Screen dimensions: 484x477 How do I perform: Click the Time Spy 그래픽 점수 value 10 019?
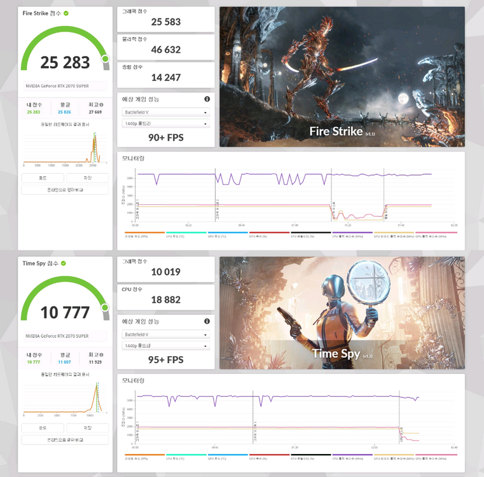tap(166, 272)
